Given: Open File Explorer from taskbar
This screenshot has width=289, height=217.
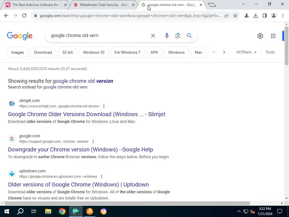Looking at the screenshot, I should point(48,211).
